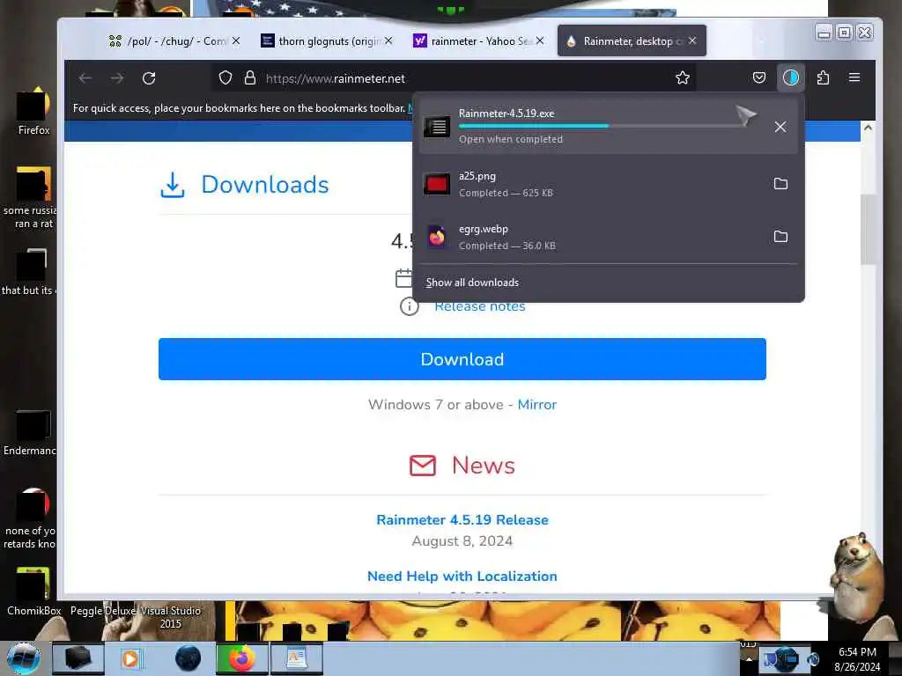Save page to Pocket
This screenshot has height=676, width=902.
pyautogui.click(x=759, y=77)
